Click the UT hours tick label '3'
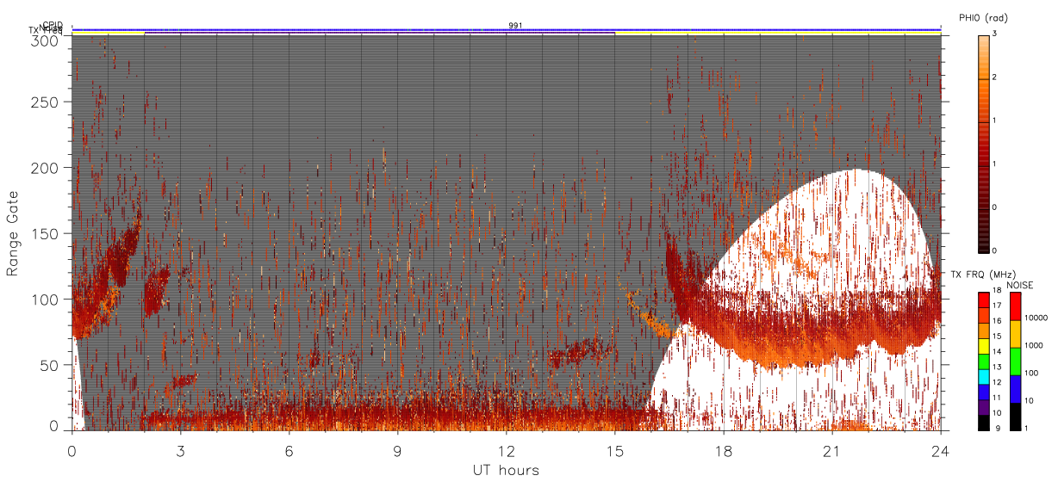Image resolution: width=1058 pixels, height=488 pixels. [181, 450]
